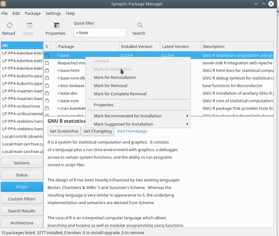The height and width of the screenshot is (236, 279).
Task: Click description 'base functions for Bioconductor'
Action: pos(232,86)
